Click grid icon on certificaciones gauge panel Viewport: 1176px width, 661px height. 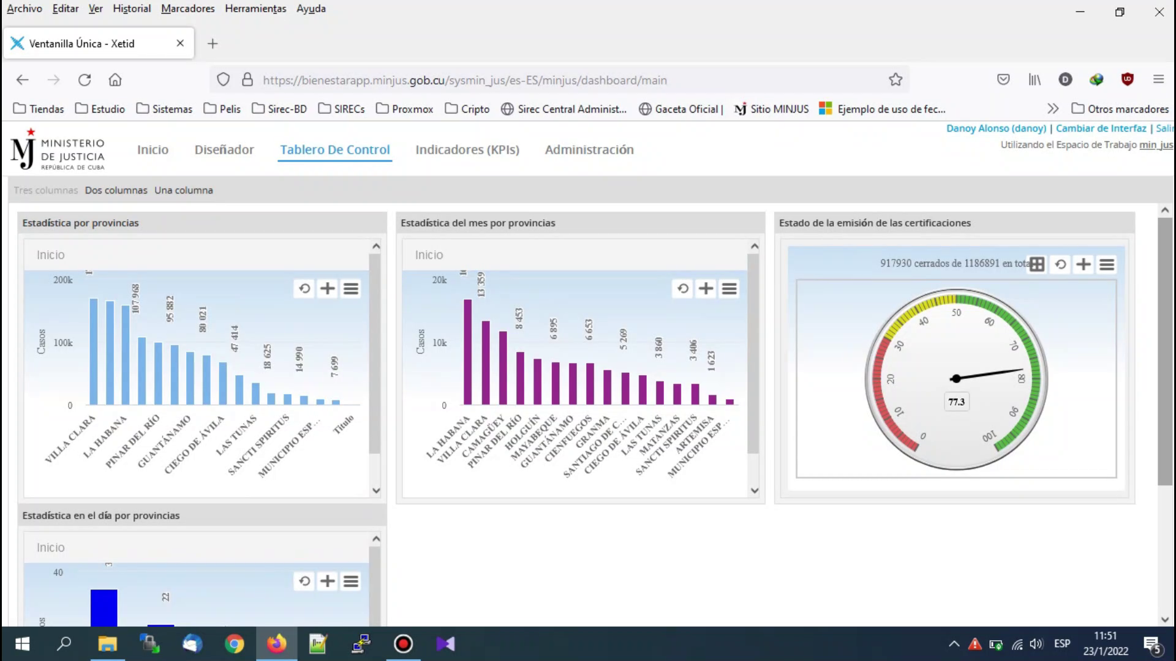pos(1037,264)
